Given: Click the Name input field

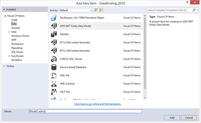Looking at the screenshot, I should (86, 111).
